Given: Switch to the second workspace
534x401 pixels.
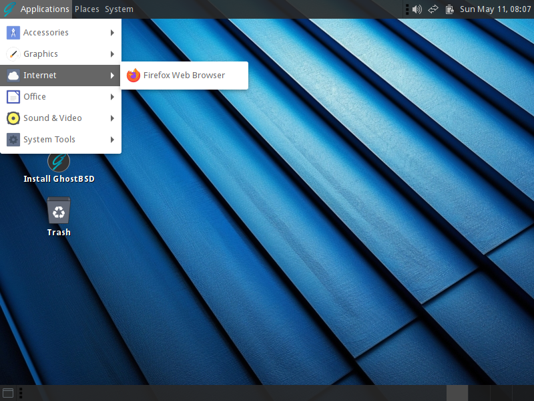Looking at the screenshot, I should [479, 393].
